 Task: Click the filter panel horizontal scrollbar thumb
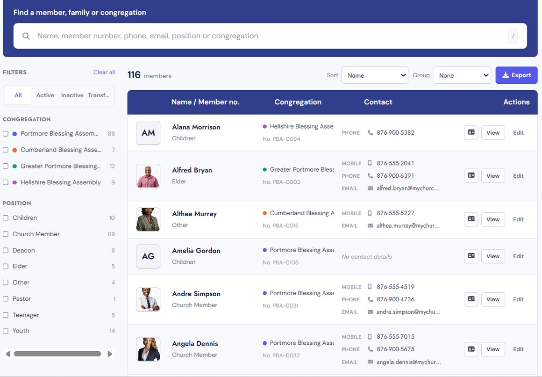pyautogui.click(x=57, y=354)
